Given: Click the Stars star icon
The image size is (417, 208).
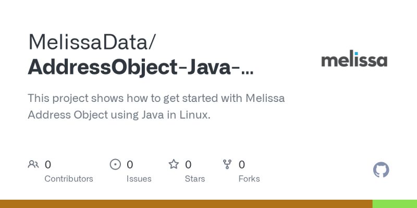Looking at the screenshot, I should 174,165.
